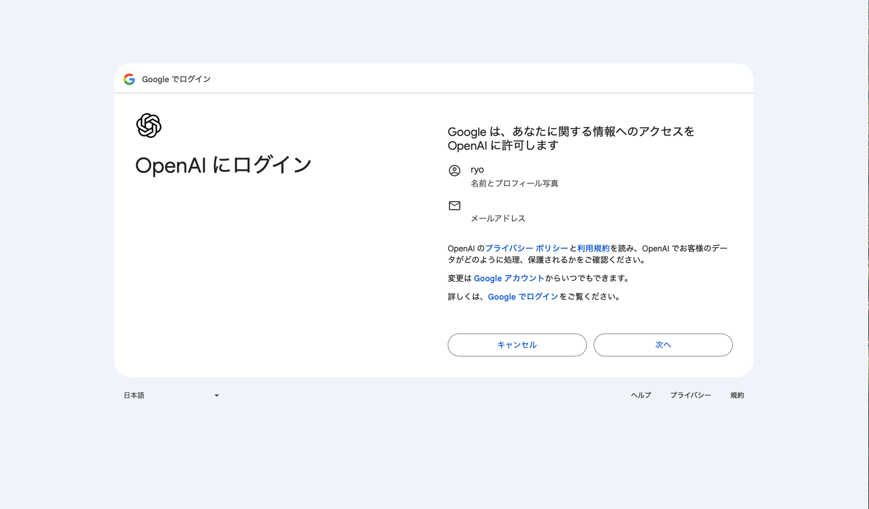Open the Google でログイン help link
869x509 pixels.
point(522,296)
